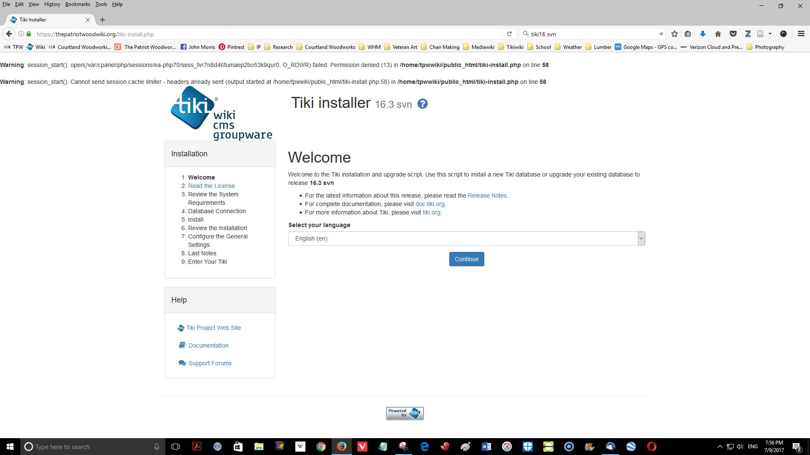Reload the page with the refresh icon
This screenshot has height=455, width=810.
509,34
